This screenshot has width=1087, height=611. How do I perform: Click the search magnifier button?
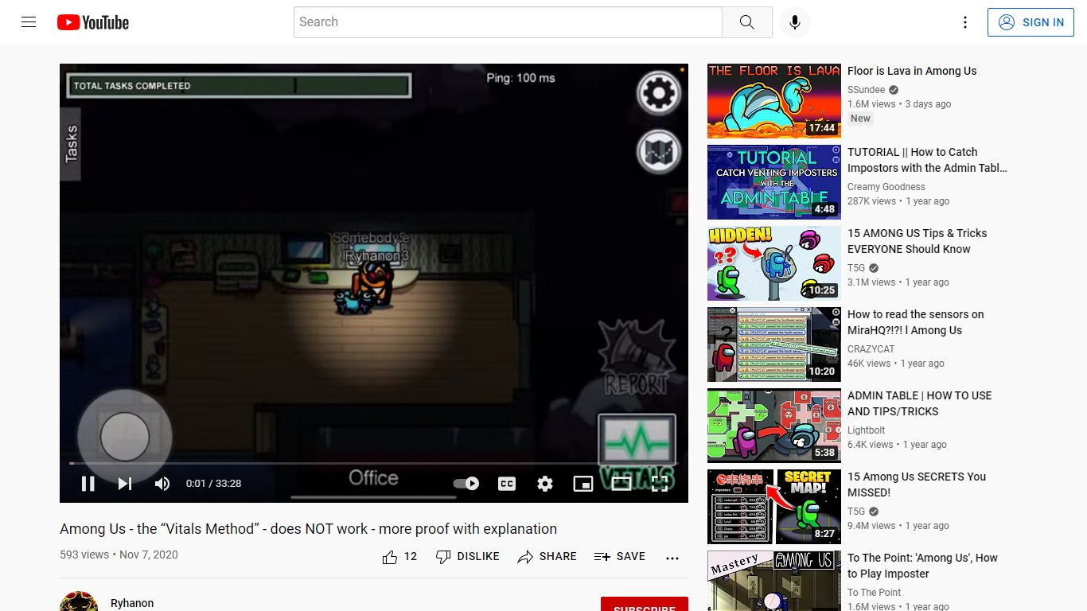746,22
